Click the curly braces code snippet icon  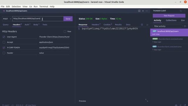point(142,24)
